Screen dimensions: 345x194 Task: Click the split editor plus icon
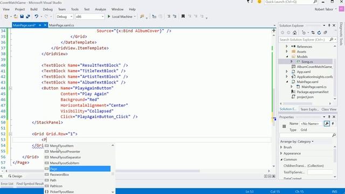[x=274, y=31]
